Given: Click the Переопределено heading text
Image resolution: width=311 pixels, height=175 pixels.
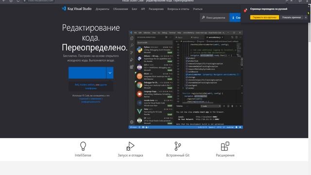Looking at the screenshot, I should [x=95, y=48].
